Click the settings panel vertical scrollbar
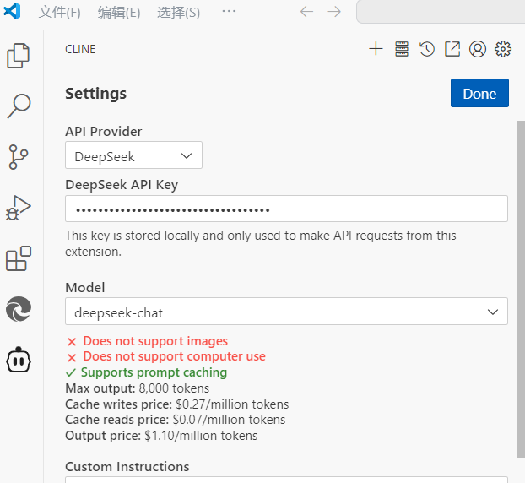Image resolution: width=525 pixels, height=483 pixels. coord(520,287)
